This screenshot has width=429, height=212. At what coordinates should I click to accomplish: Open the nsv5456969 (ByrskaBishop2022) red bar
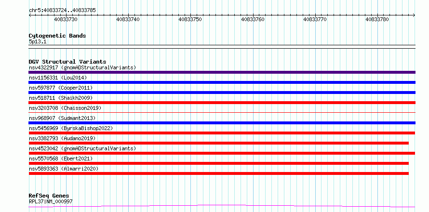[x=222, y=133]
